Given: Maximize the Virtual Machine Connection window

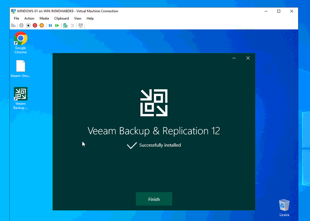Looking at the screenshot, I should pos(279,11).
